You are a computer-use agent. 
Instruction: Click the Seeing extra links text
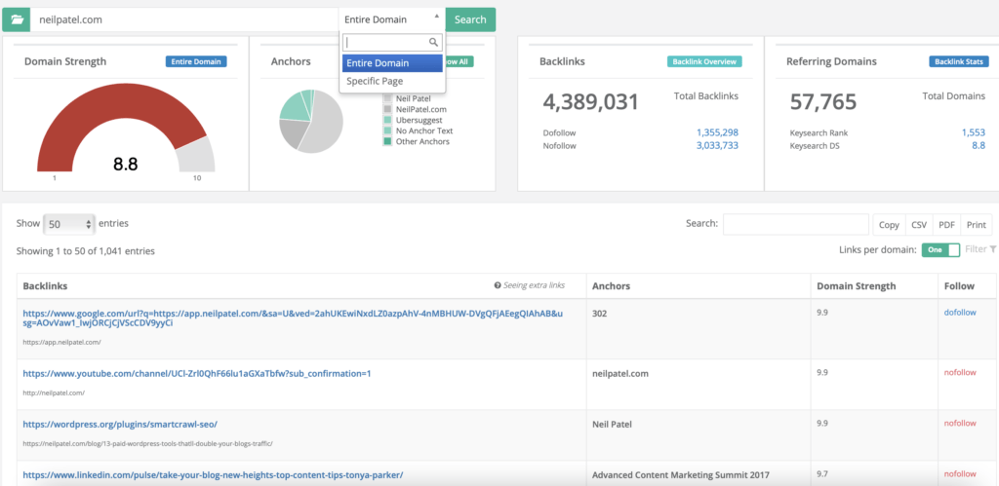click(x=534, y=285)
